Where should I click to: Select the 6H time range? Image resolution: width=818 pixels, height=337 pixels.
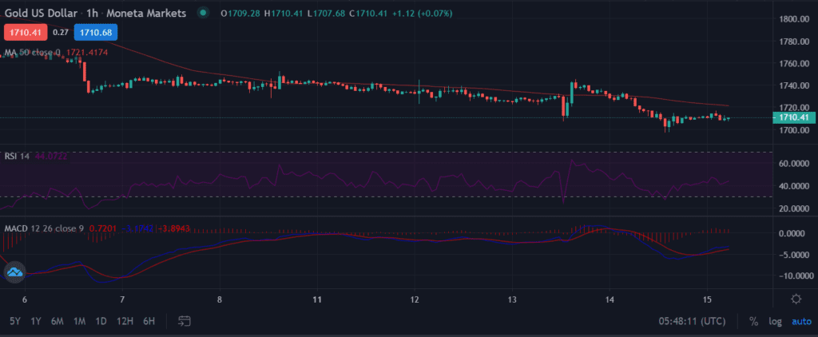pyautogui.click(x=149, y=321)
